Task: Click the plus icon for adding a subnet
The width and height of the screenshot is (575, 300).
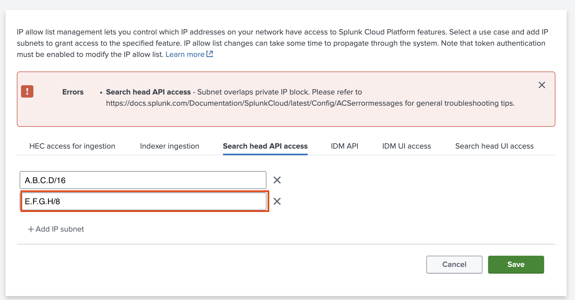Action: point(31,229)
